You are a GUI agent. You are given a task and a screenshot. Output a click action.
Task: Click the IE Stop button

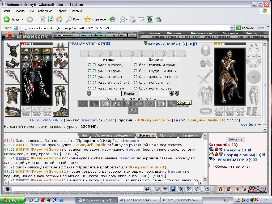(42, 19)
